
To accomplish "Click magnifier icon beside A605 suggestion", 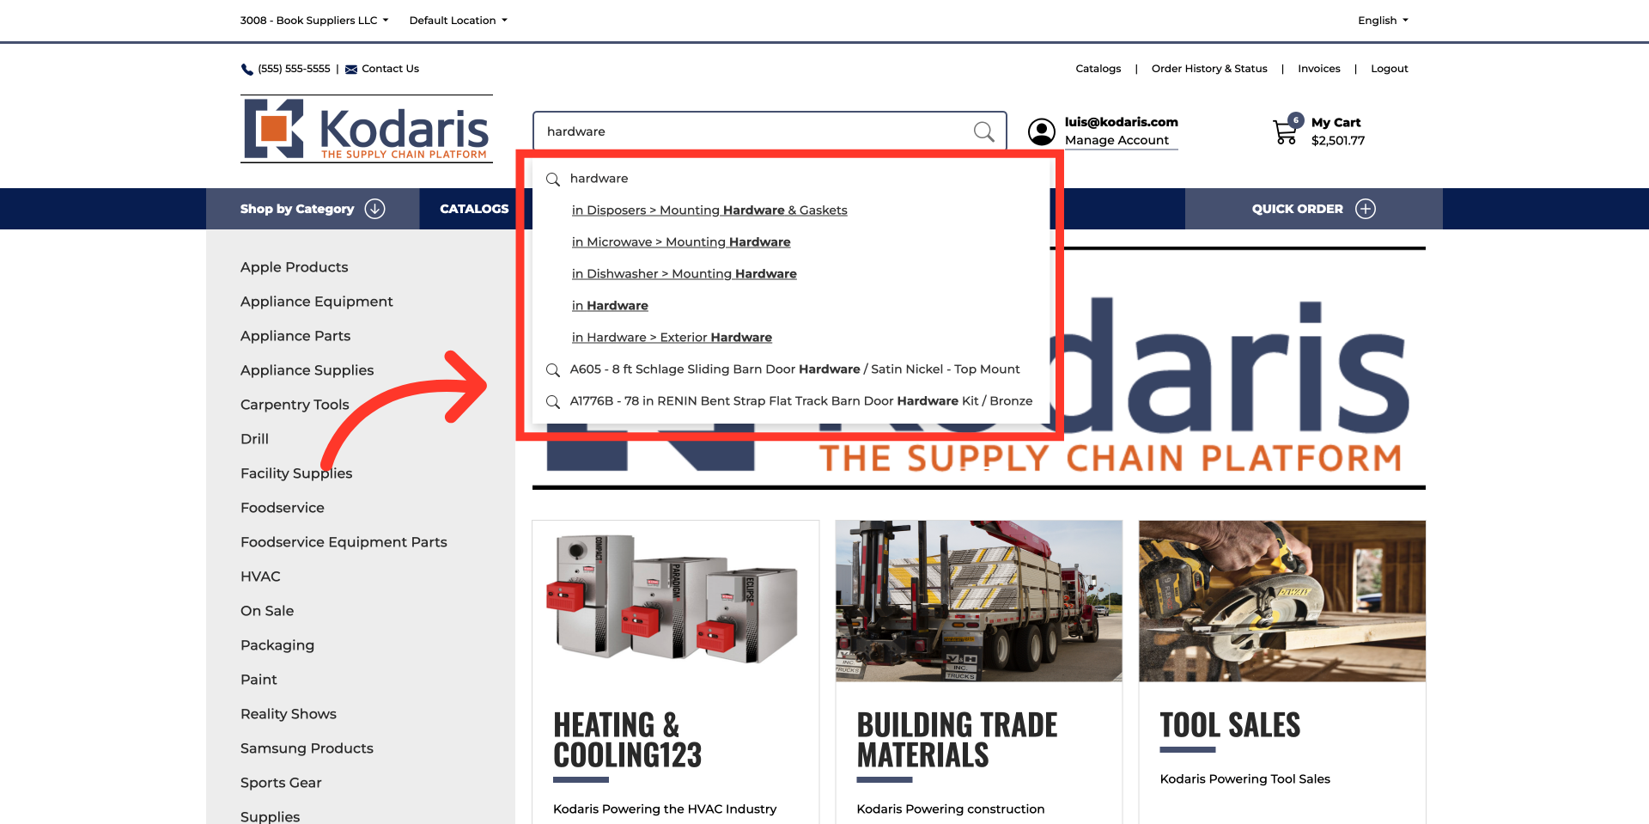I will tap(553, 369).
